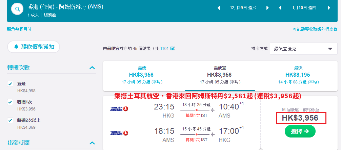The image size is (341, 150).
Task: Open the 1101個 total results link
Action: [x=167, y=49]
